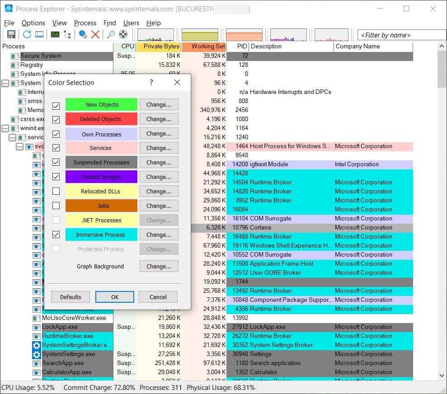Click the csrss.exe process icon
Viewport: 447px width, 394px height.
click(15, 119)
